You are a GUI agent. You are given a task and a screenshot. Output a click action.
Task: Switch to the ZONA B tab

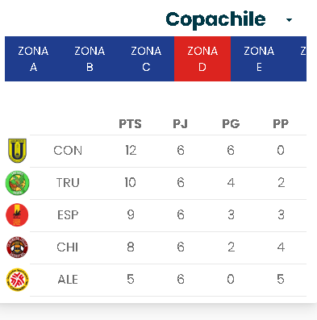tap(90, 59)
